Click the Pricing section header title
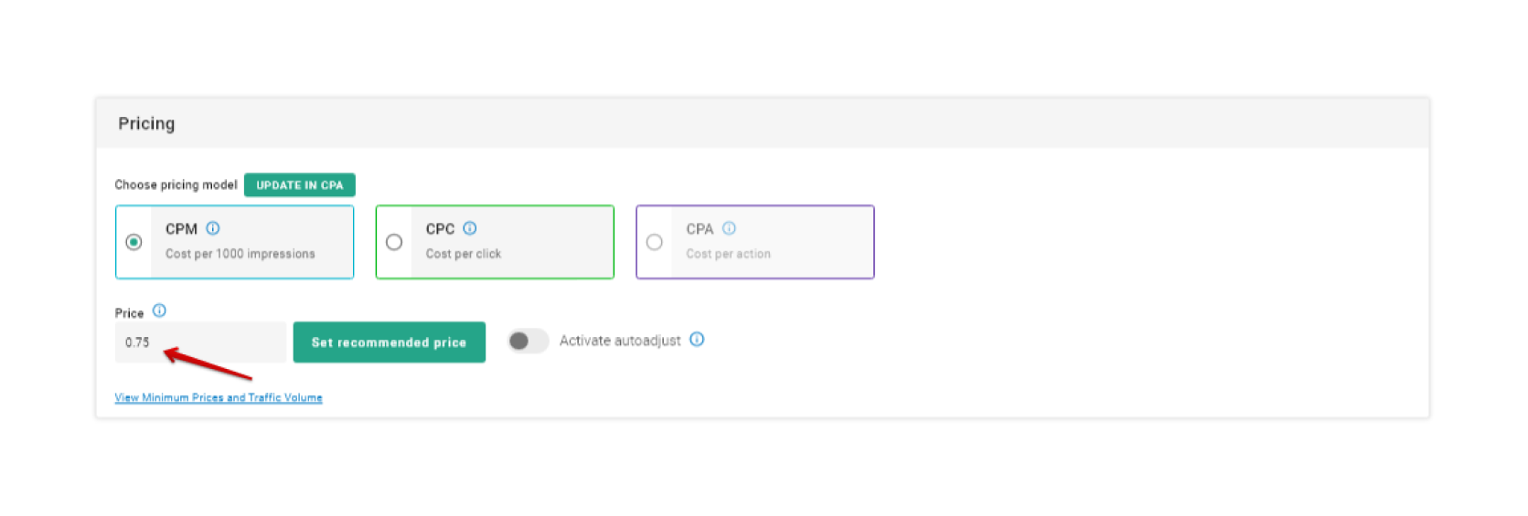1528x516 pixels. tap(146, 123)
